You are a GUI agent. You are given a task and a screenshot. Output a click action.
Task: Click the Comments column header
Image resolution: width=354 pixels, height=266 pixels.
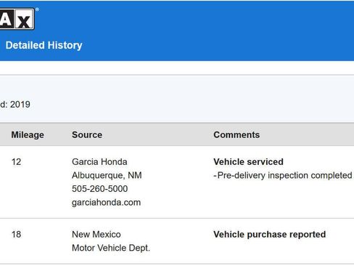click(x=236, y=134)
